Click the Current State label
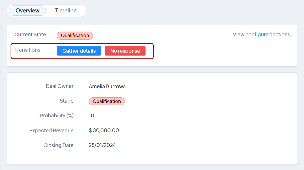The width and height of the screenshot is (304, 170). (30, 34)
